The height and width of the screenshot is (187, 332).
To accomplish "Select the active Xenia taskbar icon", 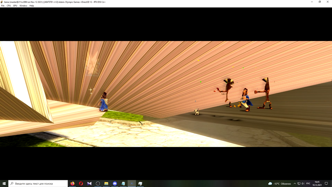I will point(132,184).
